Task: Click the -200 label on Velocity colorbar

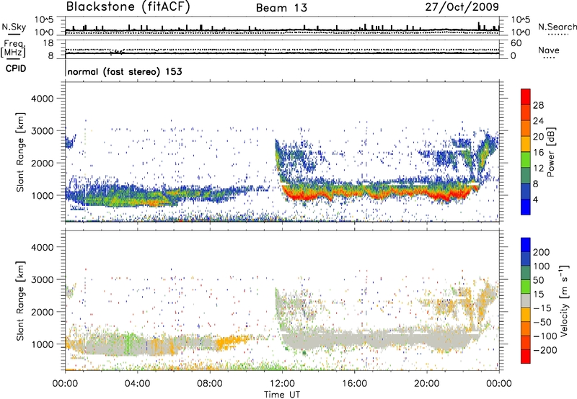Action: click(x=545, y=351)
